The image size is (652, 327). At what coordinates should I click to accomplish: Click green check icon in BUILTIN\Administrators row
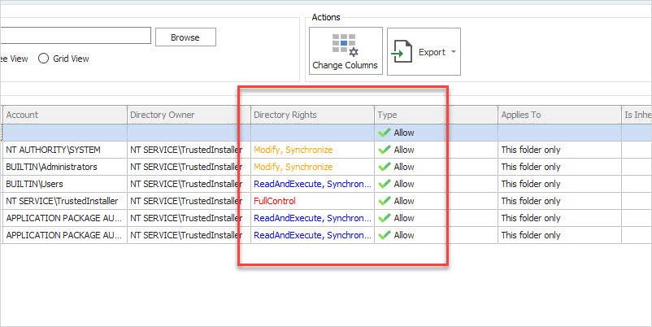385,167
